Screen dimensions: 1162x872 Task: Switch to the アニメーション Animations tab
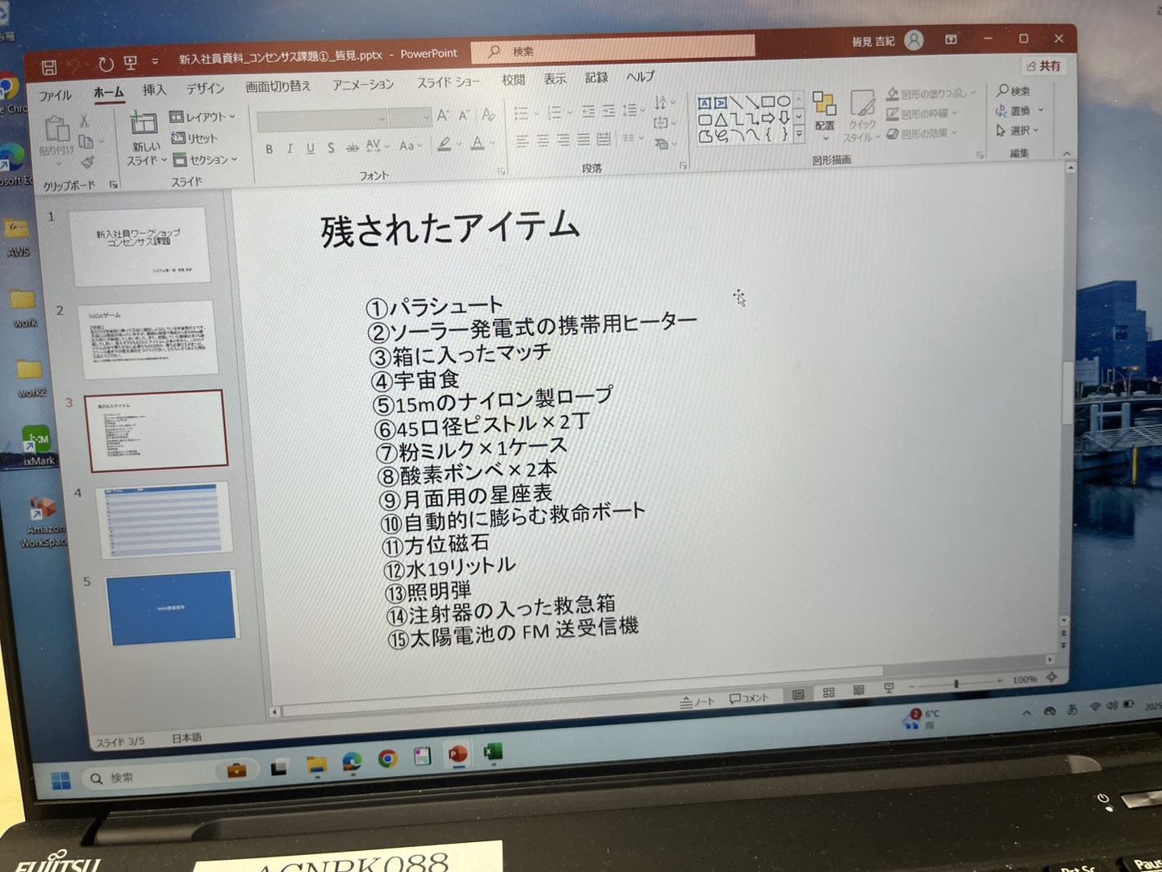click(x=363, y=84)
